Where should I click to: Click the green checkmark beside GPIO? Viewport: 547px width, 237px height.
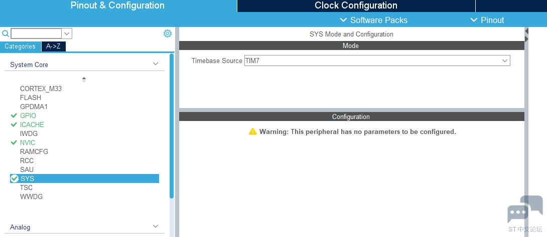click(x=14, y=115)
